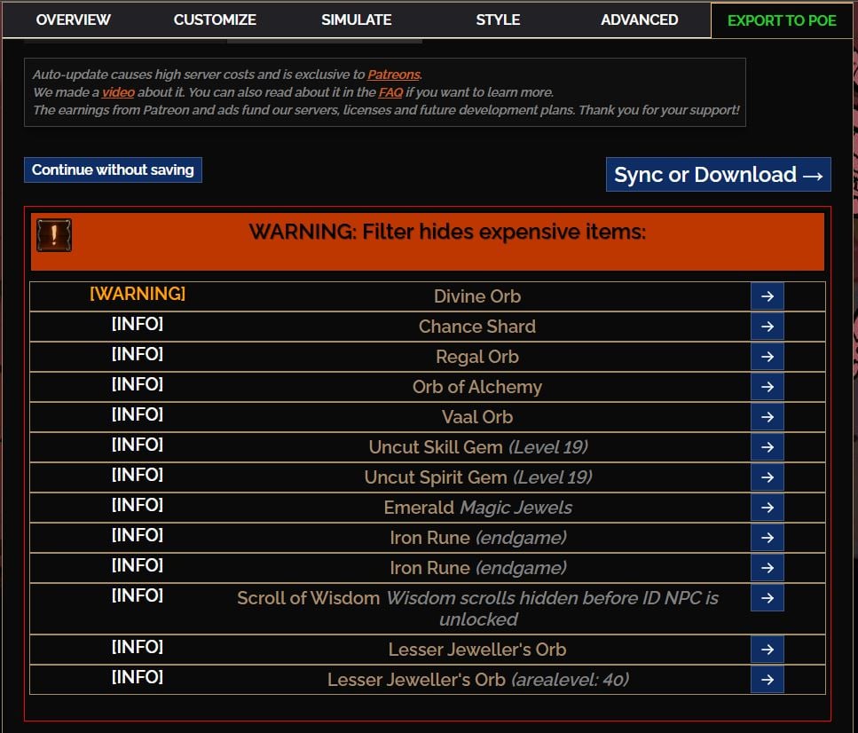
Task: Follow the video link in notice
Action: (118, 92)
